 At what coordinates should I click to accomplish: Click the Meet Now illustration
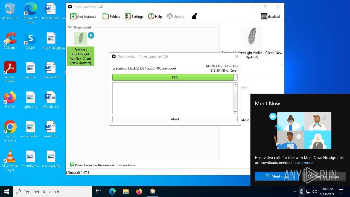pyautogui.click(x=301, y=131)
